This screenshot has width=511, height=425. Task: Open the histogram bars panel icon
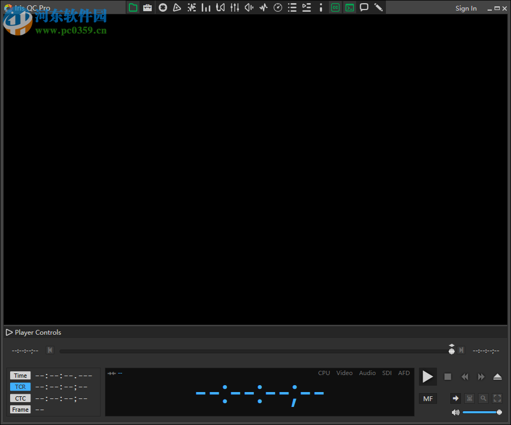[x=206, y=7]
